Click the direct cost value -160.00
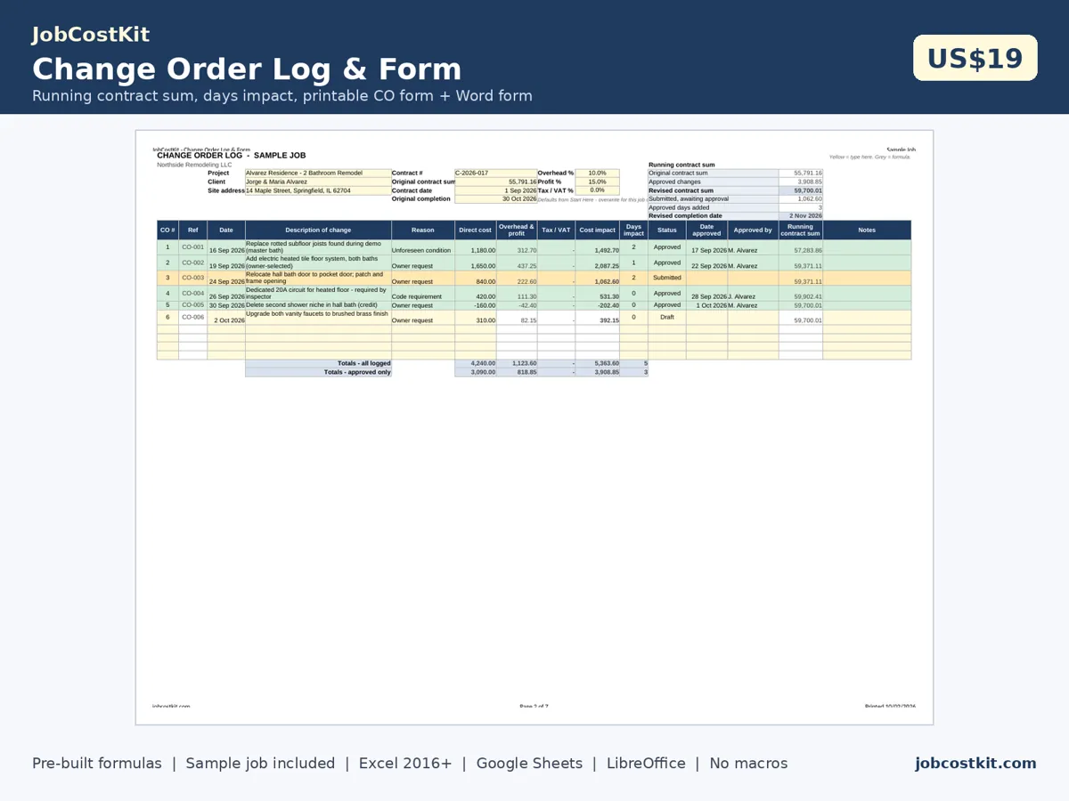This screenshot has width=1069, height=801. (475, 305)
